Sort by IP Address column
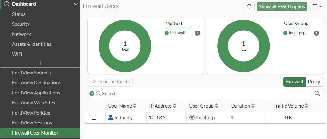The height and width of the screenshot is (139, 327). [163, 106]
